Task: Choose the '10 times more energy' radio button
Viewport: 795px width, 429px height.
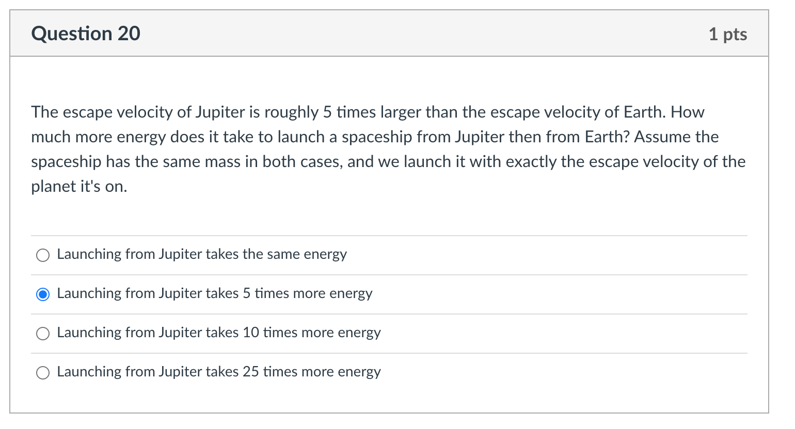Action: click(x=43, y=334)
